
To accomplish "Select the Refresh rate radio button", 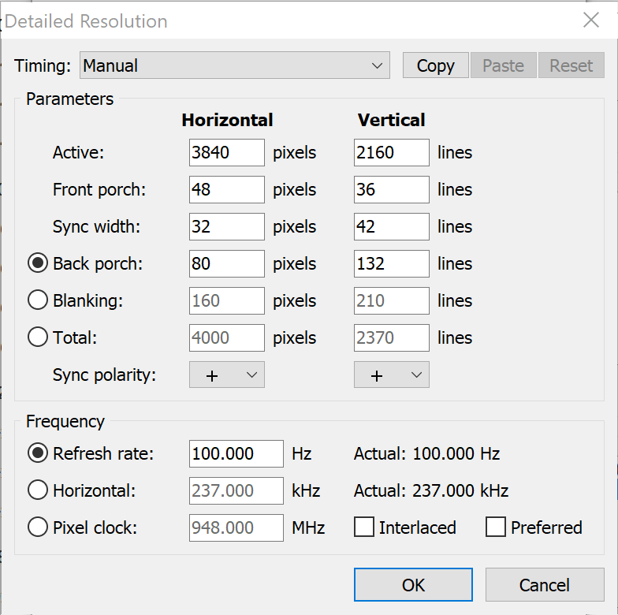I will [x=38, y=453].
